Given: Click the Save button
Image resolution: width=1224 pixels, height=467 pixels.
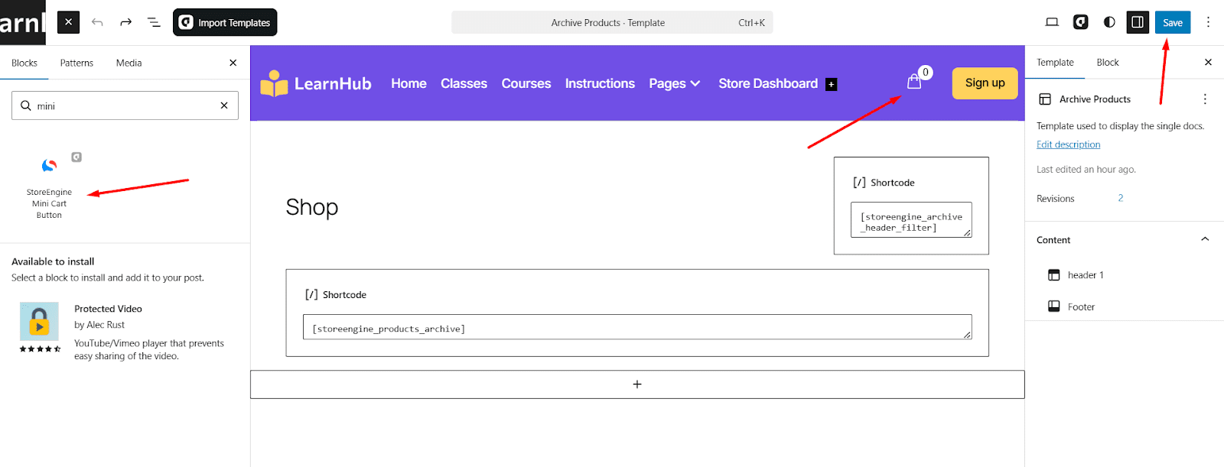Looking at the screenshot, I should [1172, 22].
